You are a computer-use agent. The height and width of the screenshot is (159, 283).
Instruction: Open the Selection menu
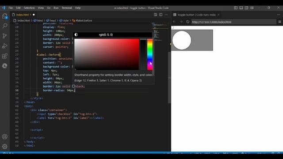point(29,8)
